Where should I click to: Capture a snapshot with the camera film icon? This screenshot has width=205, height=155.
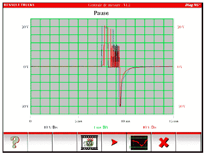click(x=89, y=142)
